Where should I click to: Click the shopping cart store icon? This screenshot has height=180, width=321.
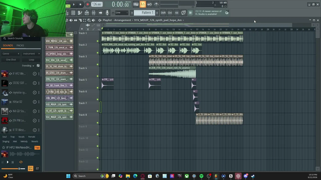click(190, 13)
